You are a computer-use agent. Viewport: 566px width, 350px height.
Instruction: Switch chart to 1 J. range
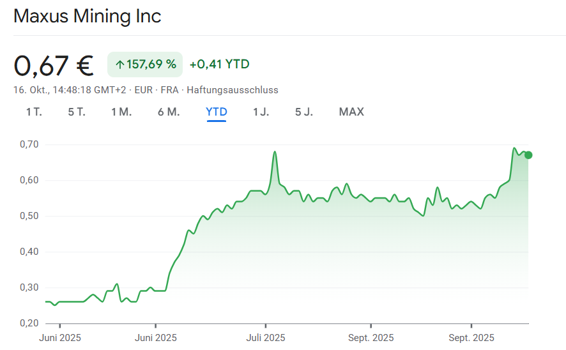pos(261,112)
